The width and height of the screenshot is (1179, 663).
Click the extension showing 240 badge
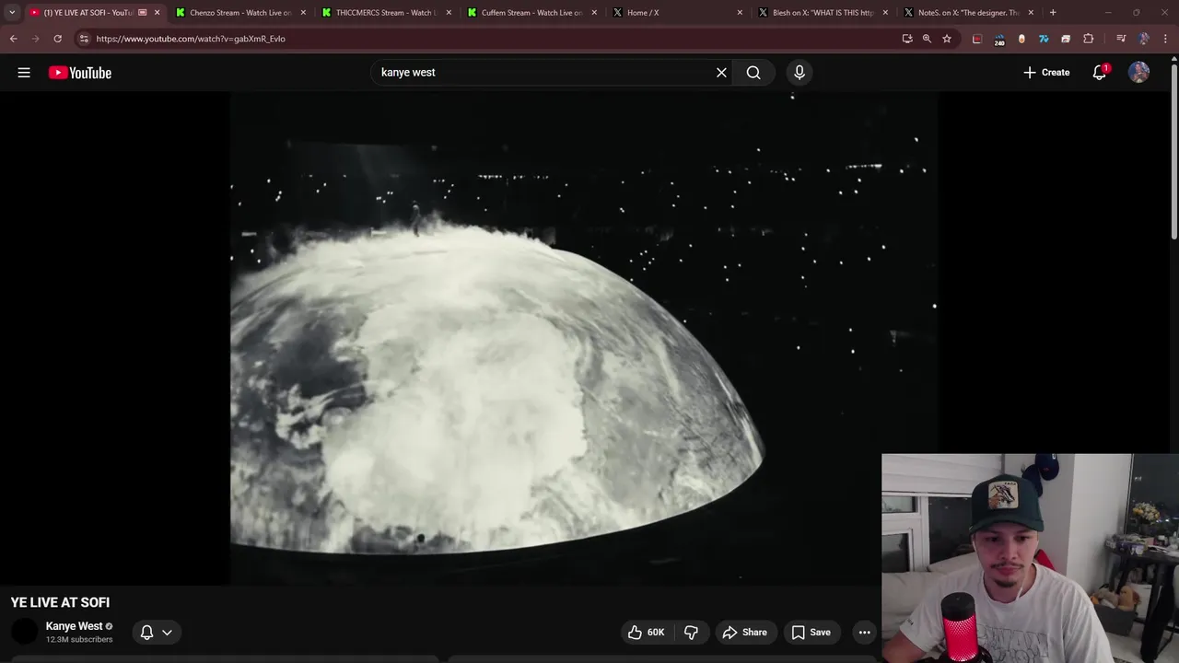(x=999, y=40)
